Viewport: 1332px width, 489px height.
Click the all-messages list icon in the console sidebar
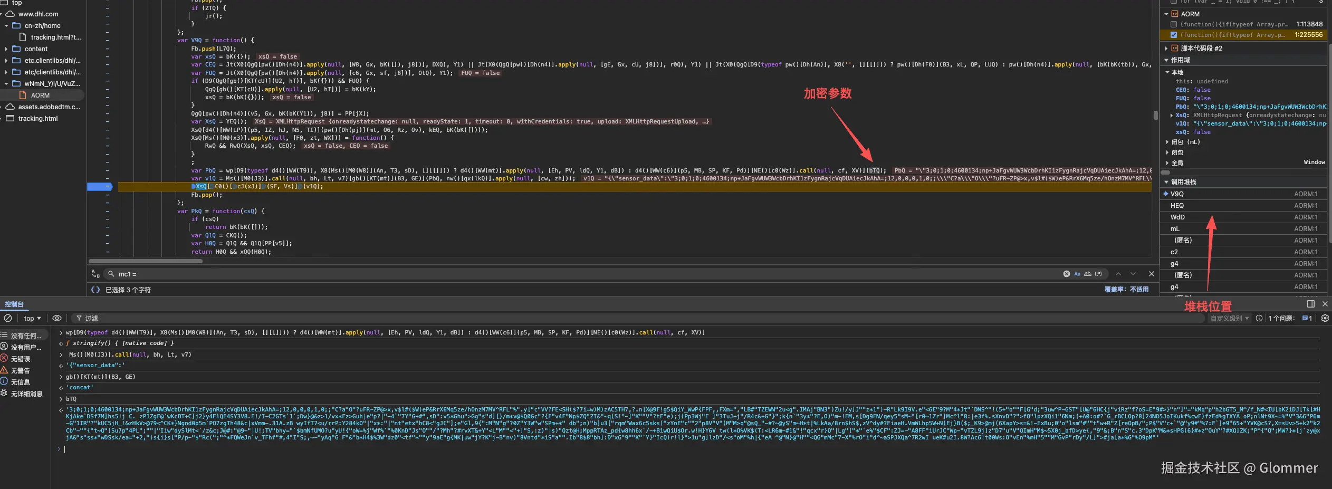click(x=4, y=335)
